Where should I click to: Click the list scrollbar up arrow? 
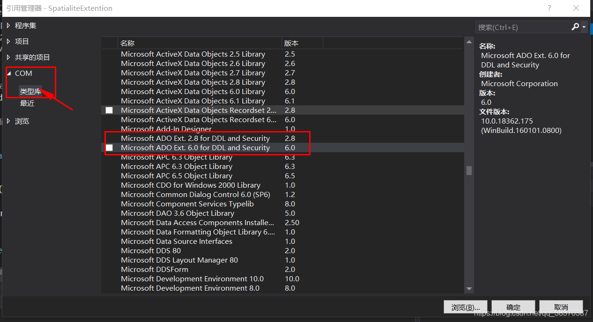[469, 42]
